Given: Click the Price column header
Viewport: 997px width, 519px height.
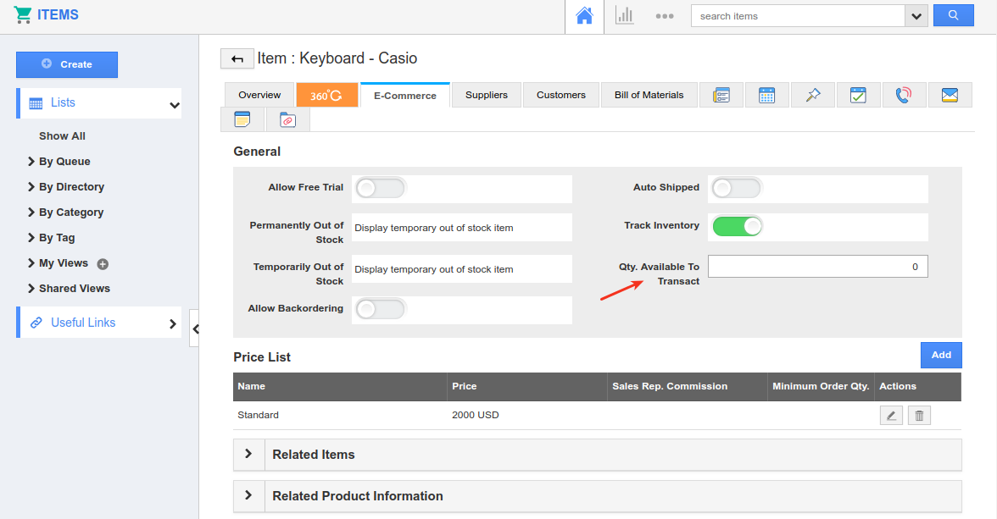Looking at the screenshot, I should [x=527, y=387].
